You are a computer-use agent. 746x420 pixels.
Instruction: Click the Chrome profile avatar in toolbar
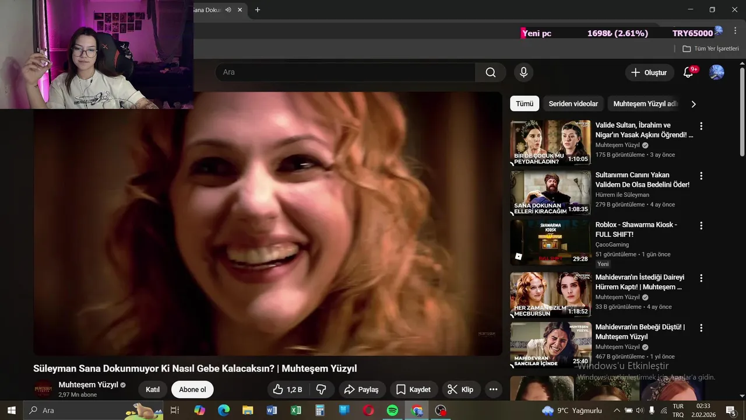pyautogui.click(x=719, y=30)
